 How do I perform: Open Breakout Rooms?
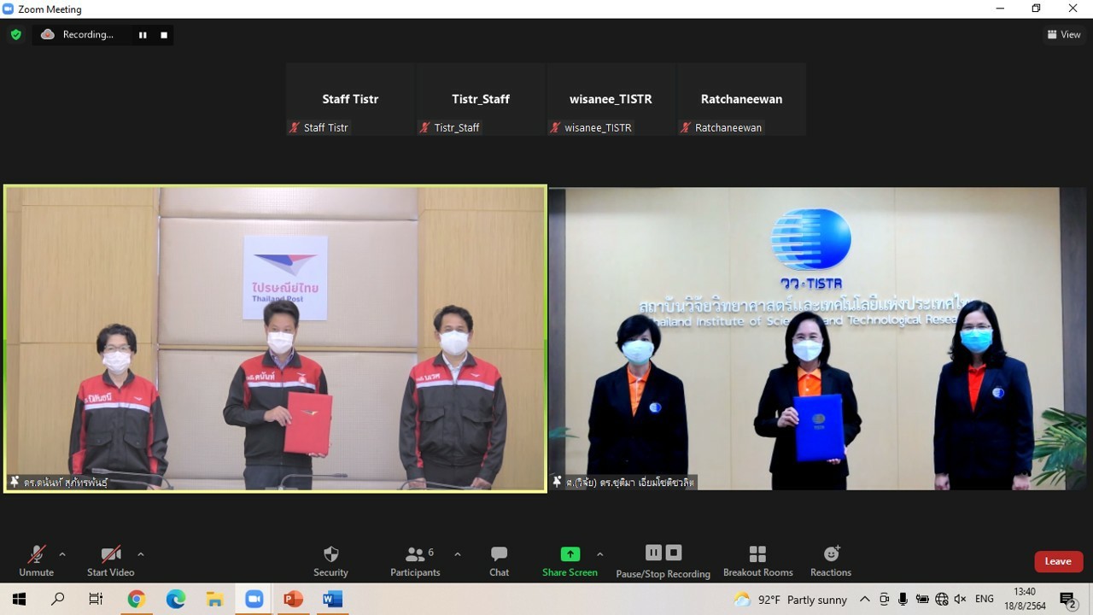(x=757, y=560)
